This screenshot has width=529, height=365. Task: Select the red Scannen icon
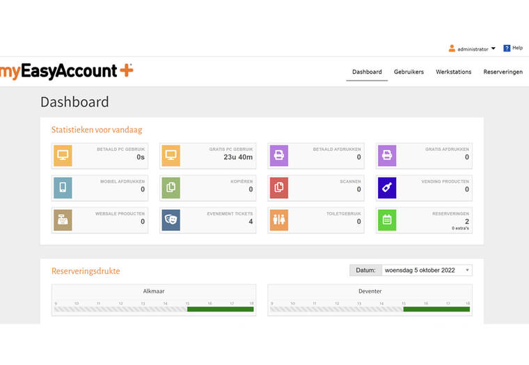pos(278,188)
